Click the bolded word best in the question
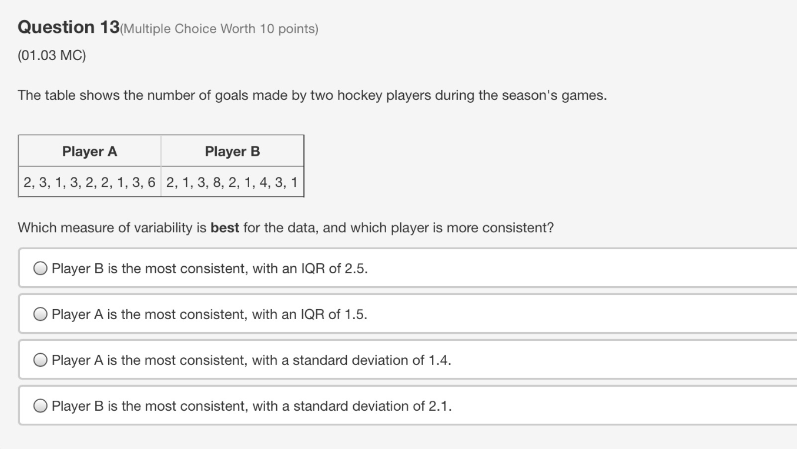The height and width of the screenshot is (449, 797). [x=227, y=227]
